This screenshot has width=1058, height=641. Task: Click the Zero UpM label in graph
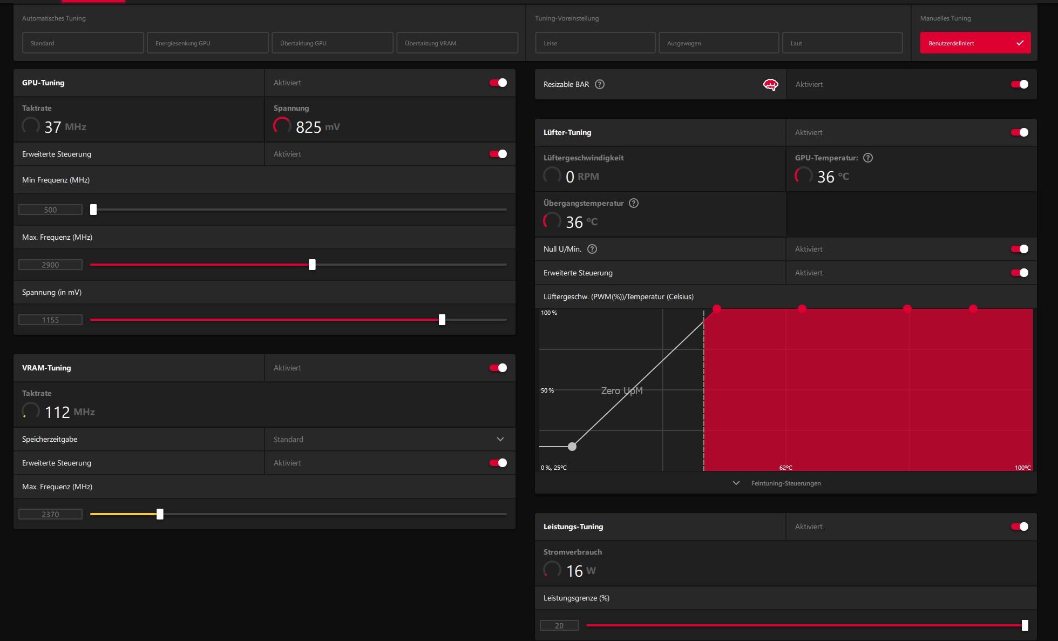(622, 390)
